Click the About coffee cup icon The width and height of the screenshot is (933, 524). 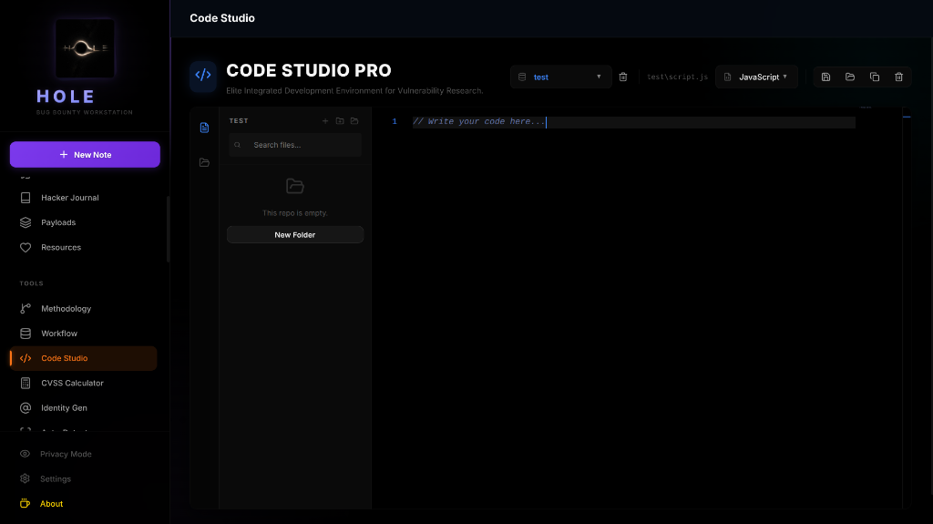[25, 504]
